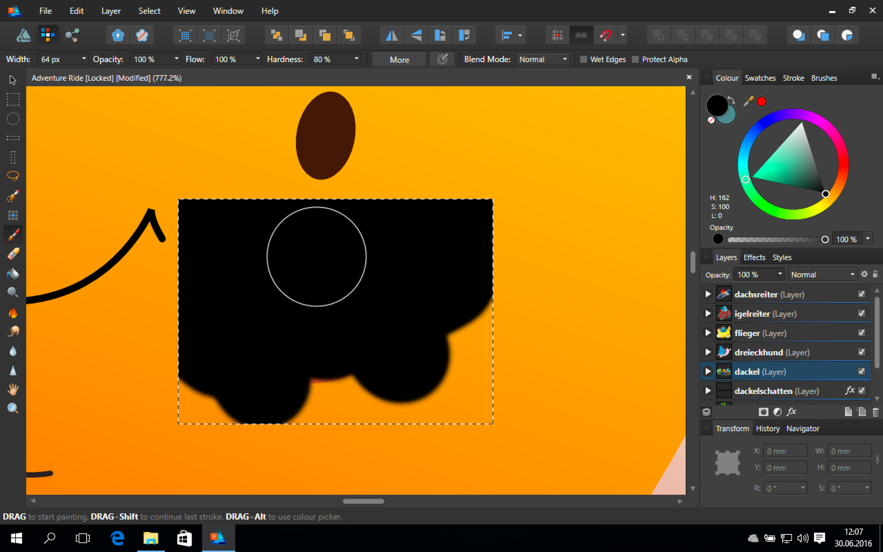Open the Layer menu
Viewport: 883px width, 552px height.
pyautogui.click(x=111, y=11)
